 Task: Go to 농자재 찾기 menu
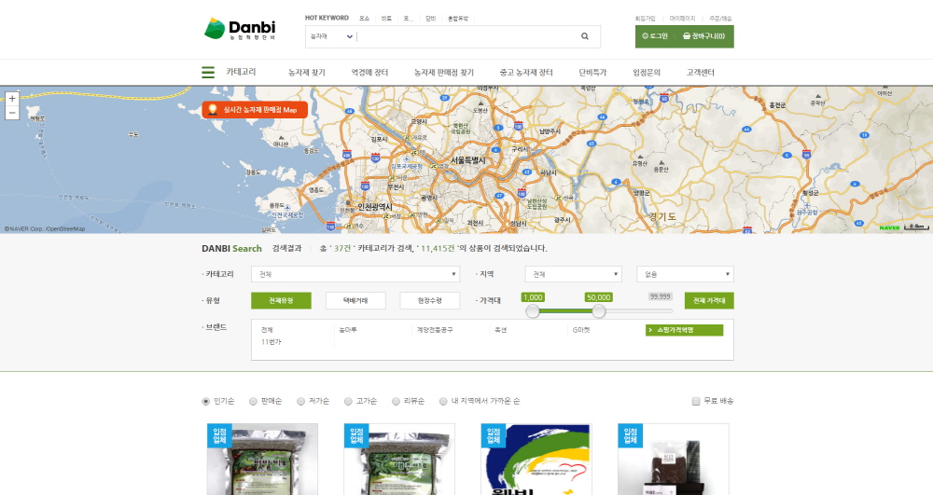click(x=306, y=72)
